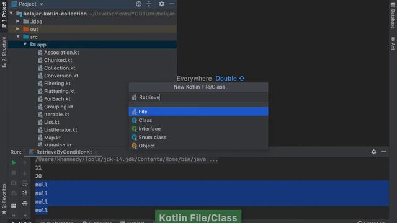Open Iterable.kt file

tap(56, 114)
